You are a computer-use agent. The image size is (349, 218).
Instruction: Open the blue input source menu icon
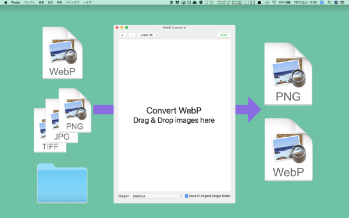[x=322, y=2]
